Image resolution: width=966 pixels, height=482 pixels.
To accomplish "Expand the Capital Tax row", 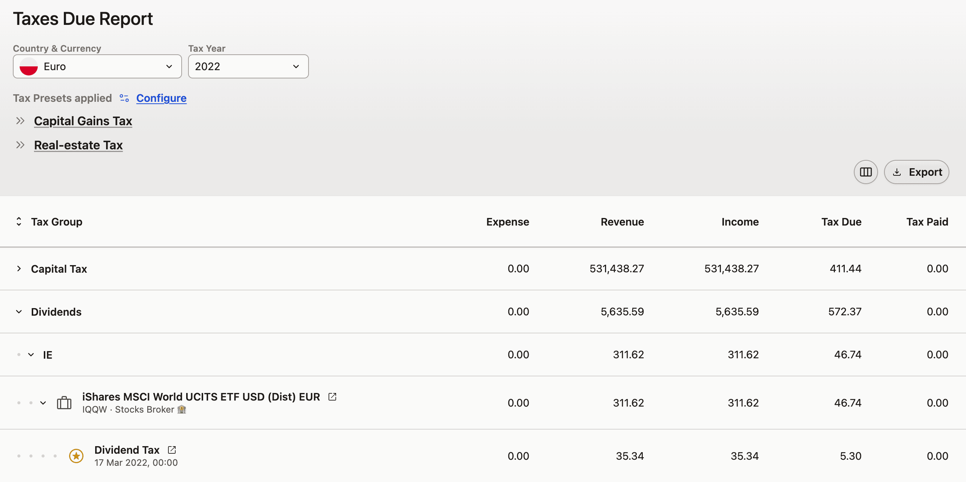I will 19,269.
